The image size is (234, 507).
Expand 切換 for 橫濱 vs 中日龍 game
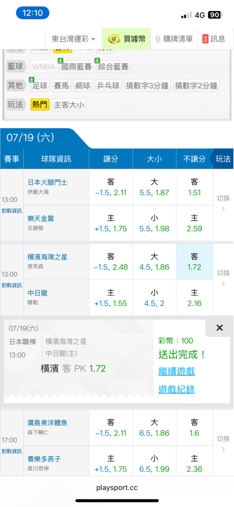(223, 278)
